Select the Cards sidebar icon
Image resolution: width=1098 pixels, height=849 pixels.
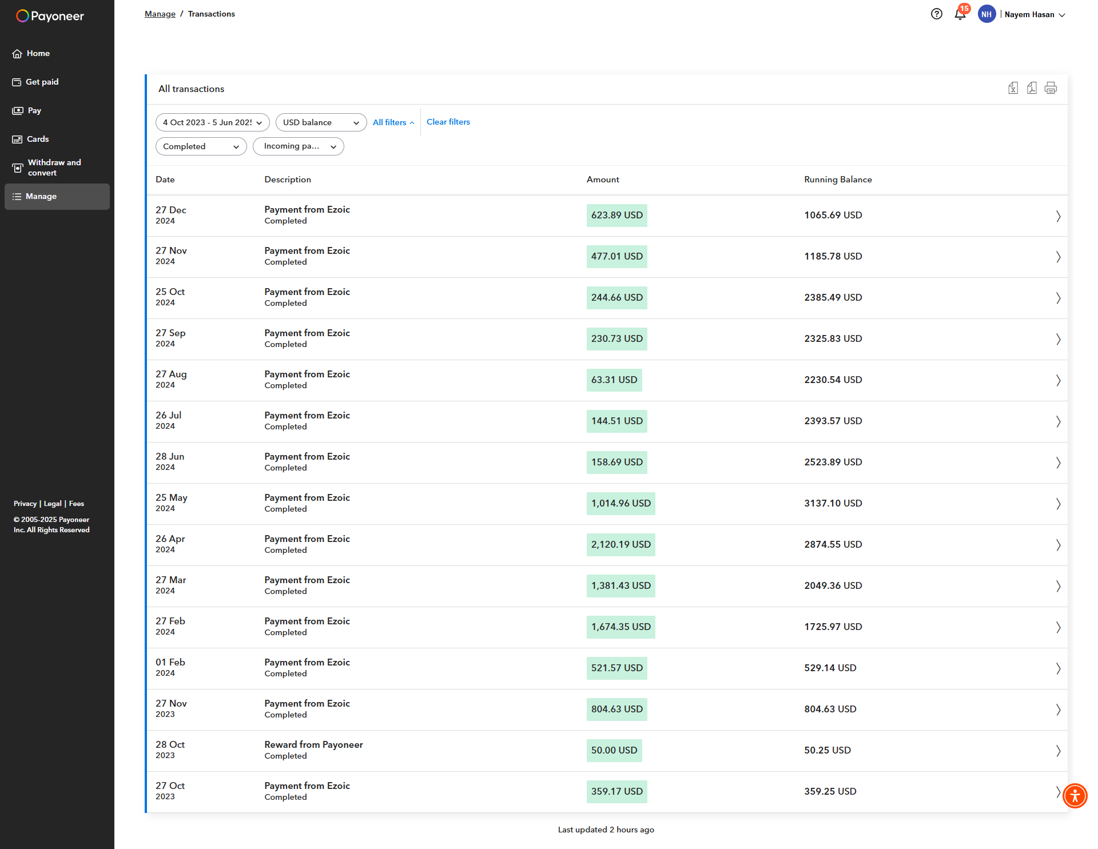tap(18, 139)
